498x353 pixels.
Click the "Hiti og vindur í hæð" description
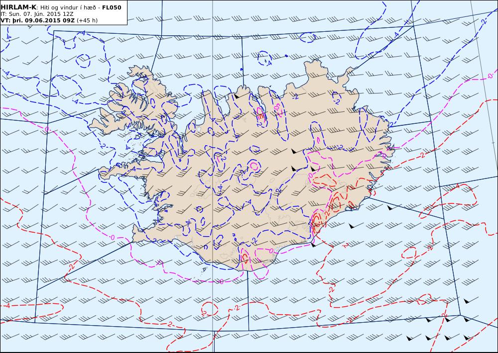point(69,7)
